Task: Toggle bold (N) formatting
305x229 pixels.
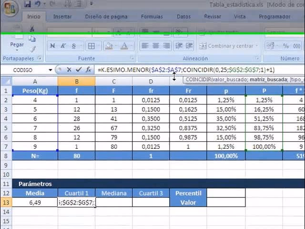Action: click(52, 46)
